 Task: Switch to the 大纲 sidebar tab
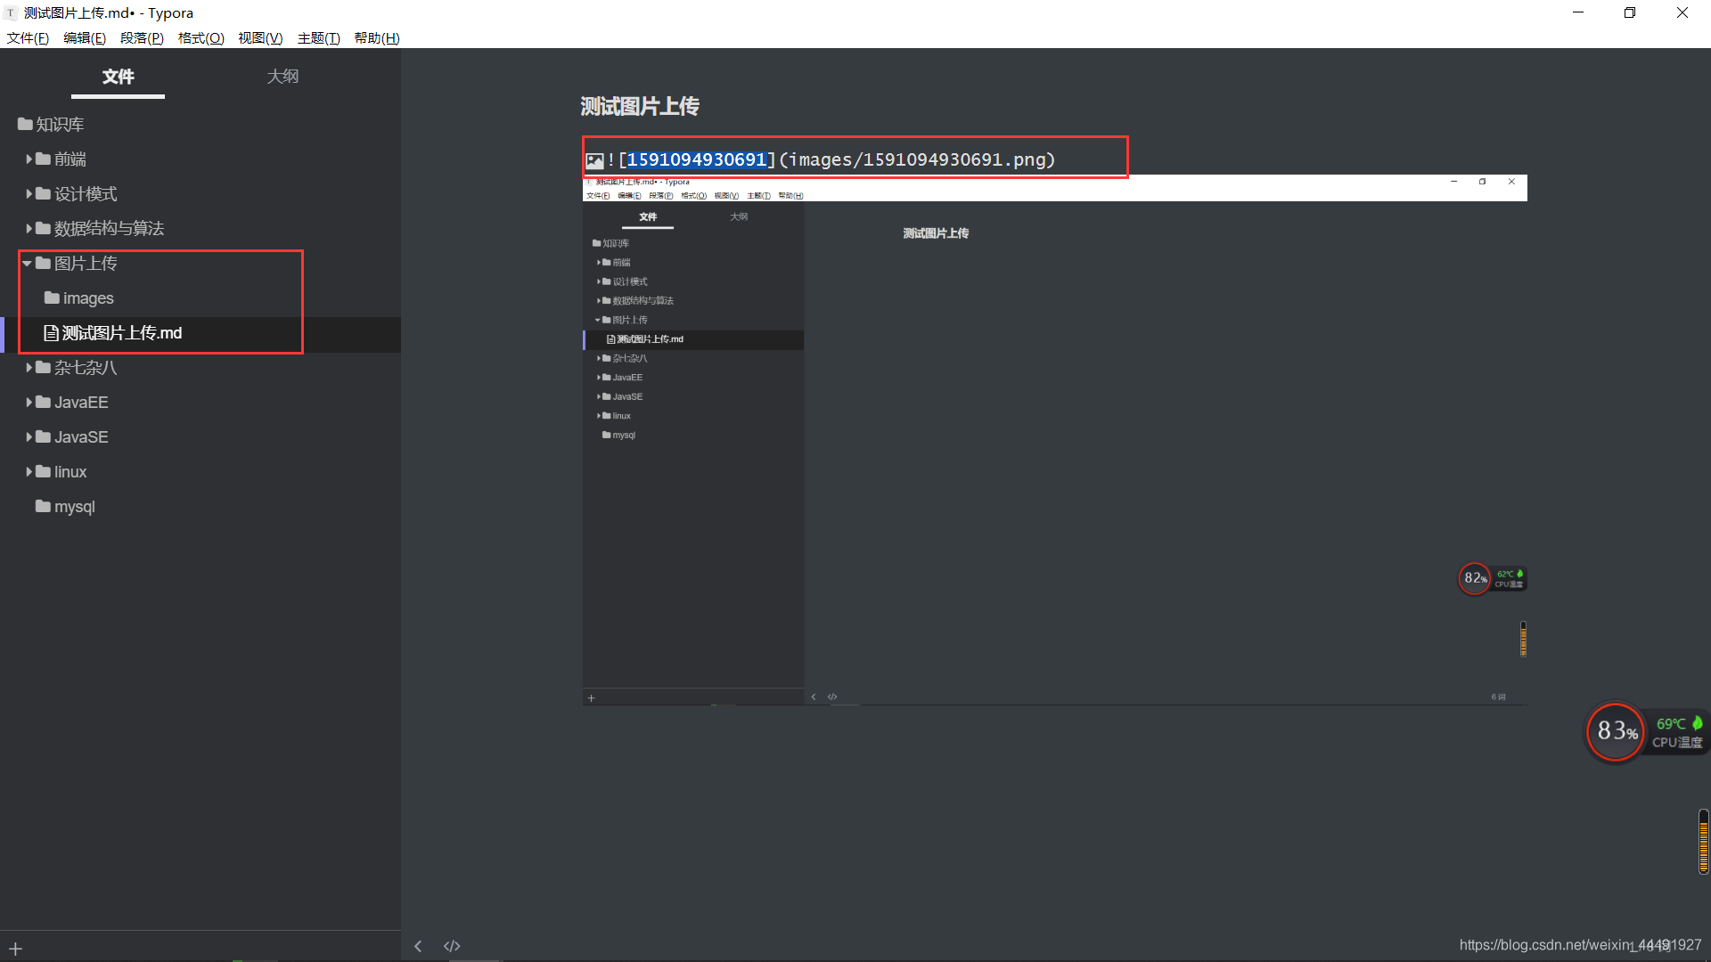[x=282, y=77]
